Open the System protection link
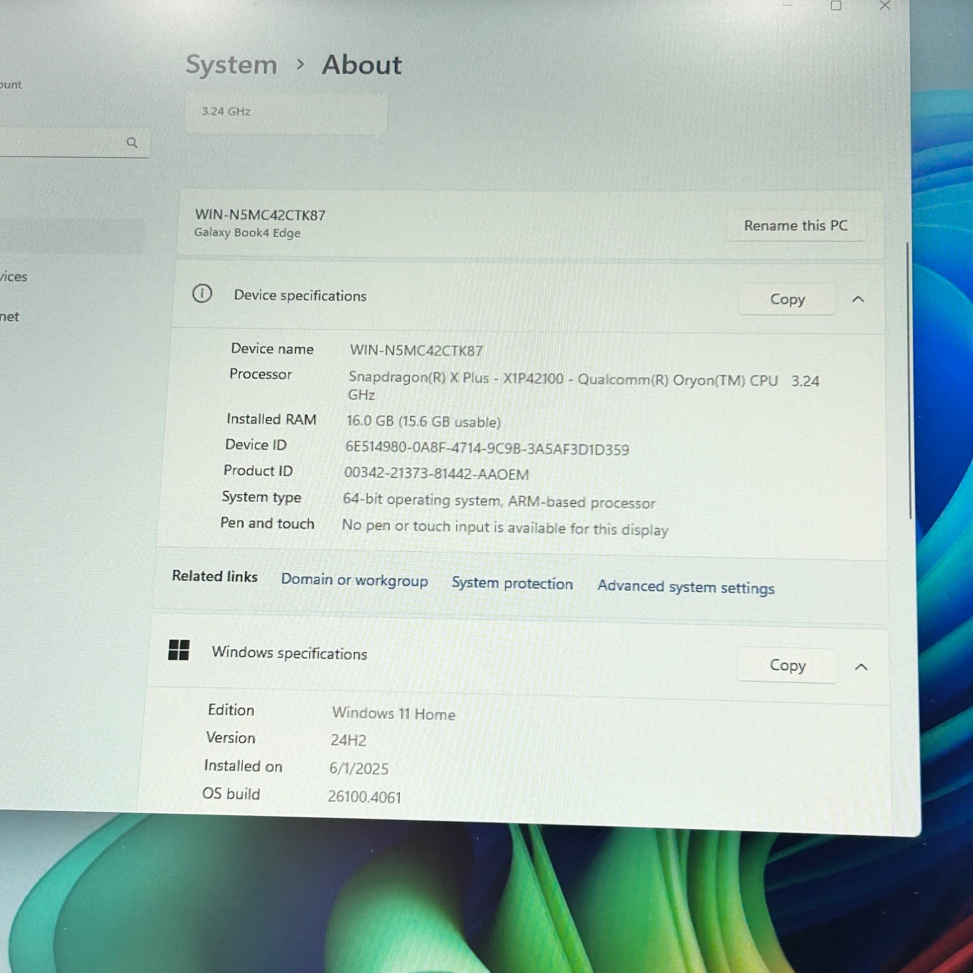Image resolution: width=973 pixels, height=973 pixels. point(512,583)
